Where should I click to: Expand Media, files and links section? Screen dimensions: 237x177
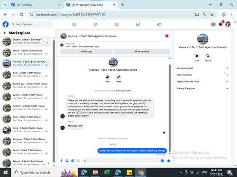coord(202,82)
